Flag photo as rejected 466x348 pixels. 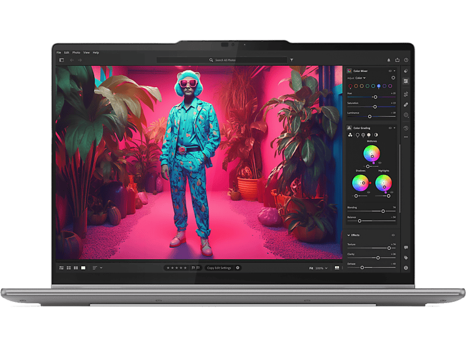coord(198,268)
